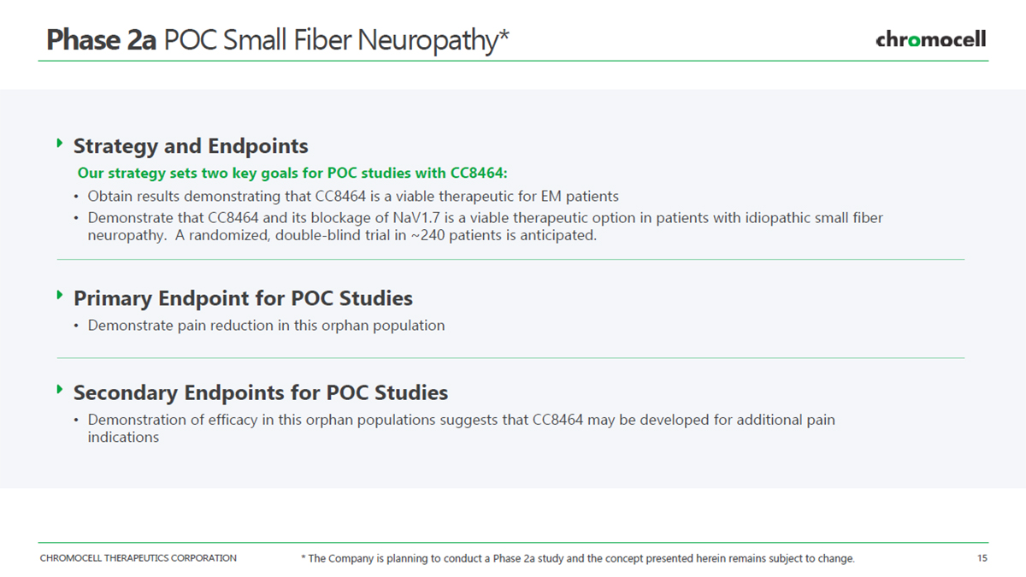The height and width of the screenshot is (577, 1026).
Task: Select the bullet about additional pain indications
Action: (x=461, y=428)
